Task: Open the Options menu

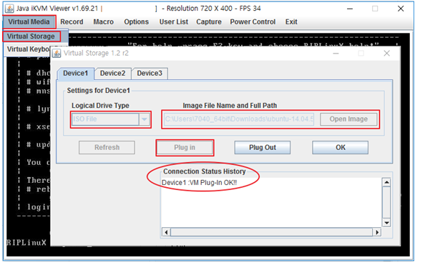Action: click(x=136, y=22)
